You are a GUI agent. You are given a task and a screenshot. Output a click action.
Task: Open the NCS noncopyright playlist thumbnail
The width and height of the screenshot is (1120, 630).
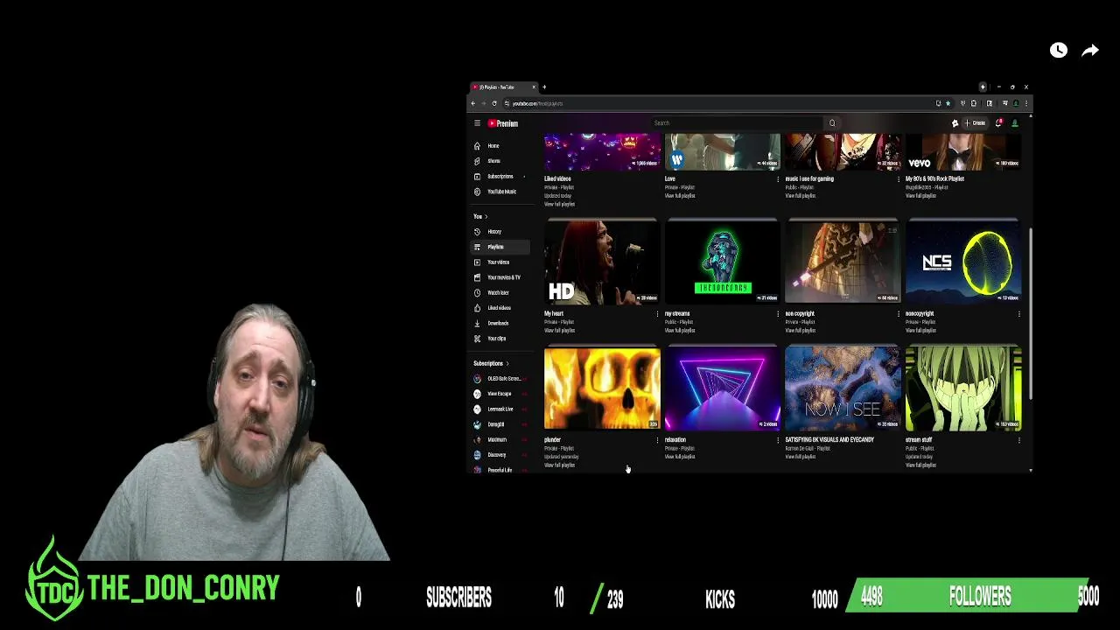click(x=963, y=262)
